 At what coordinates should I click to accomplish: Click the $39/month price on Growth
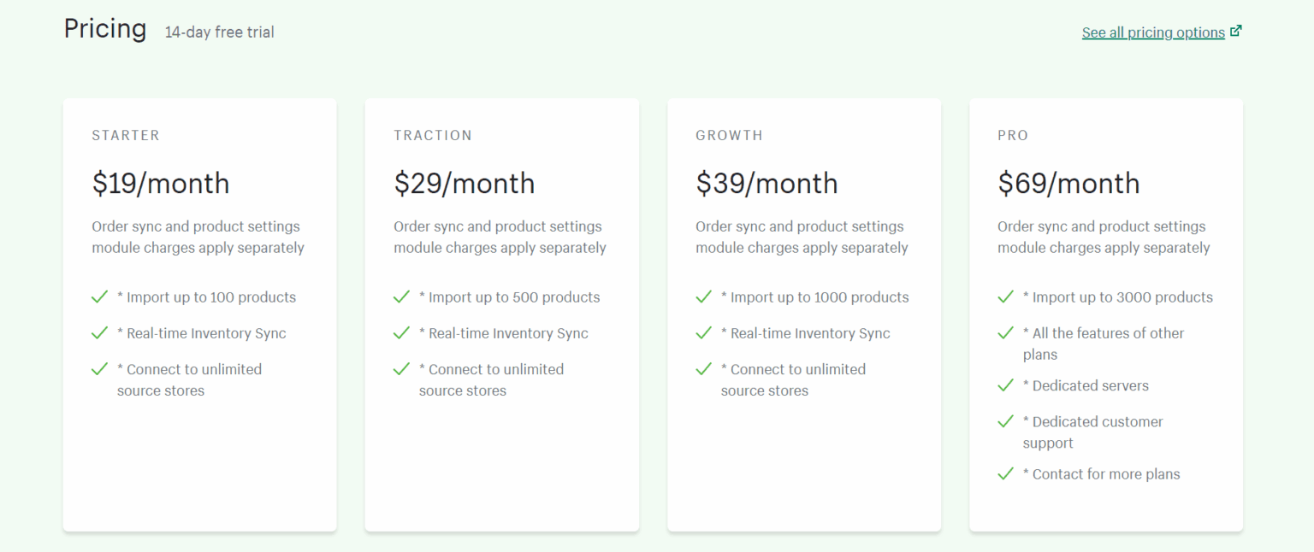[x=766, y=183]
